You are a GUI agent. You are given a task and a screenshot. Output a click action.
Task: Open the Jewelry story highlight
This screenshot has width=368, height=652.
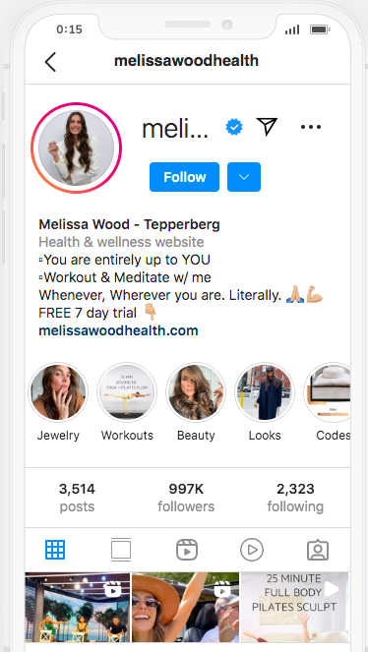(x=58, y=392)
